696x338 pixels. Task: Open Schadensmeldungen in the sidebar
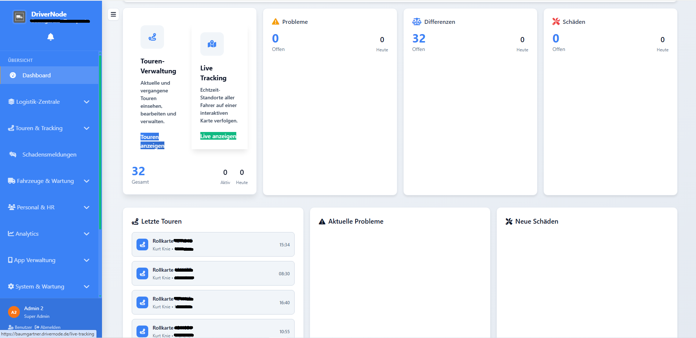[49, 154]
